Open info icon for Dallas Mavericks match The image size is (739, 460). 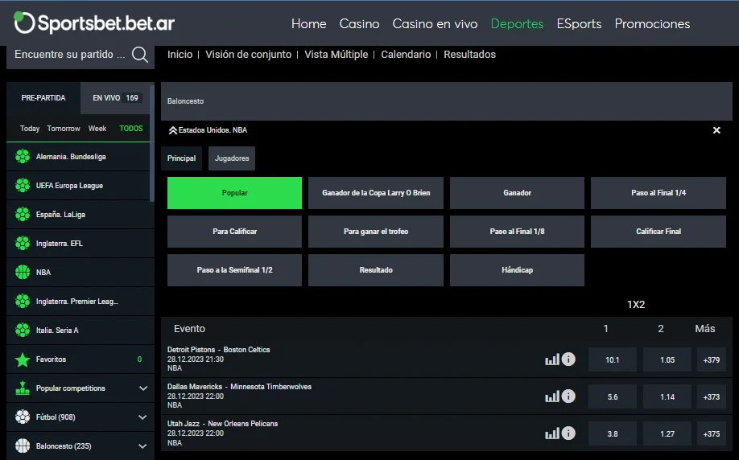(568, 396)
